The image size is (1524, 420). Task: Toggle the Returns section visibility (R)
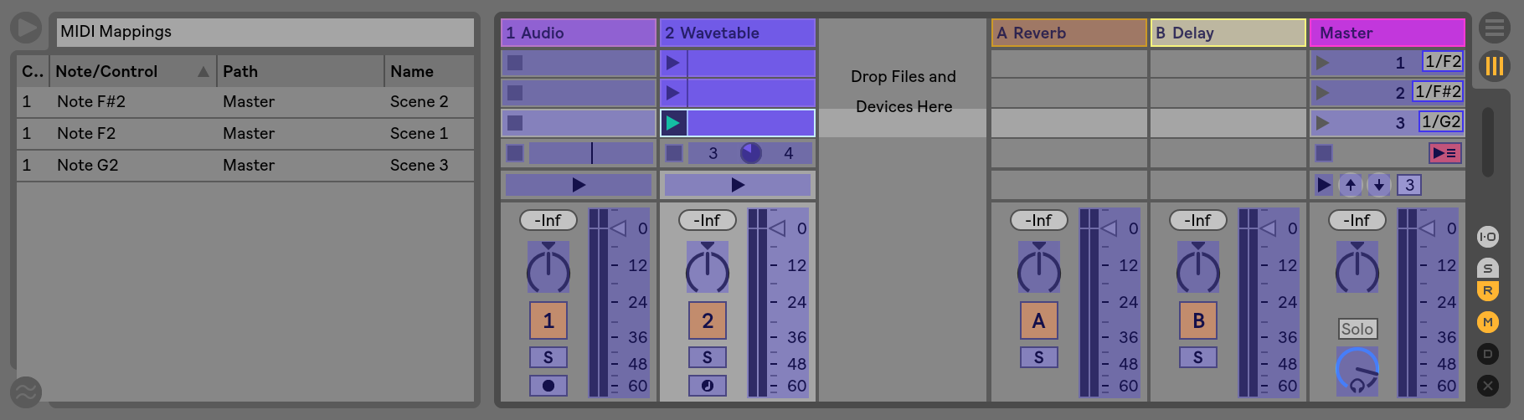click(x=1487, y=290)
